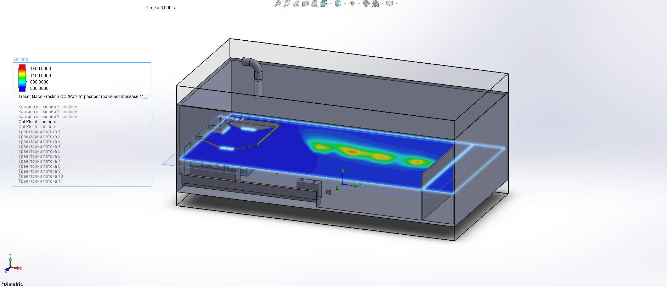The height and width of the screenshot is (287, 667).
Task: Select 'Траектории потока 10' entry
Action: click(x=41, y=176)
